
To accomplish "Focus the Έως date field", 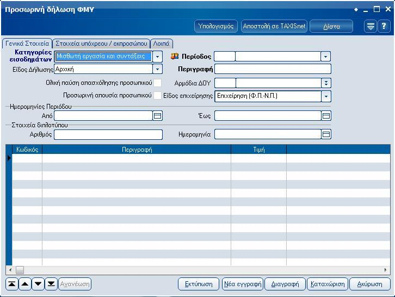I will (268, 116).
